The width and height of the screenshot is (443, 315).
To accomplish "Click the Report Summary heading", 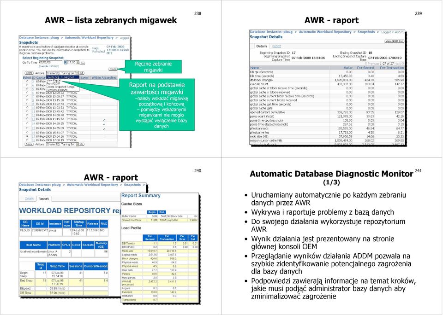I will coord(141,195).
